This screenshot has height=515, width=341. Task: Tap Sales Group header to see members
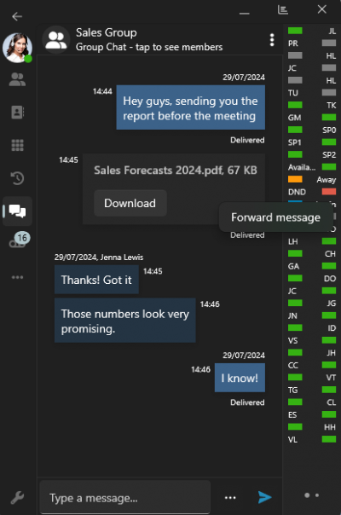coord(149,40)
